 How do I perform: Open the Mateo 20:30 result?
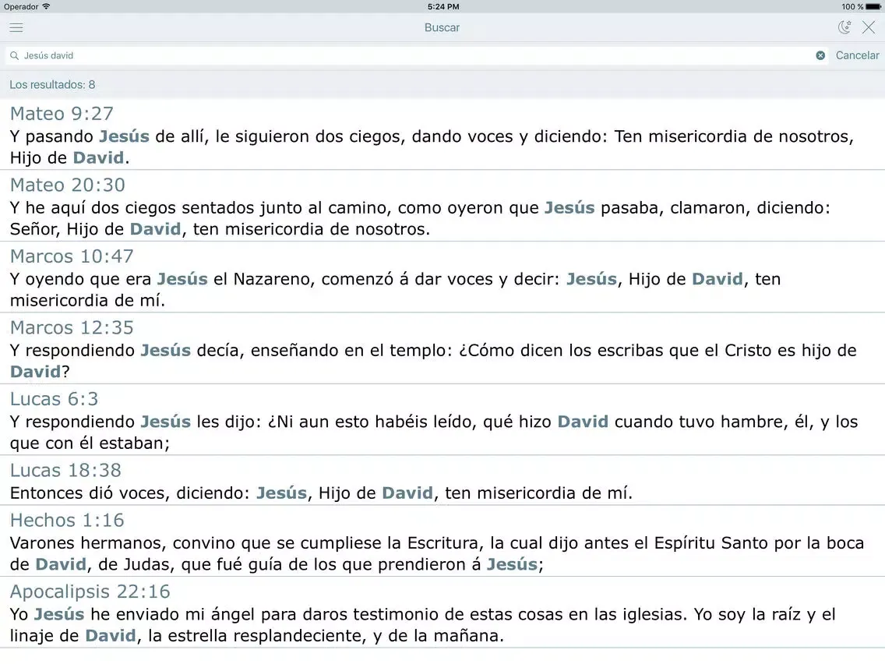tap(442, 206)
